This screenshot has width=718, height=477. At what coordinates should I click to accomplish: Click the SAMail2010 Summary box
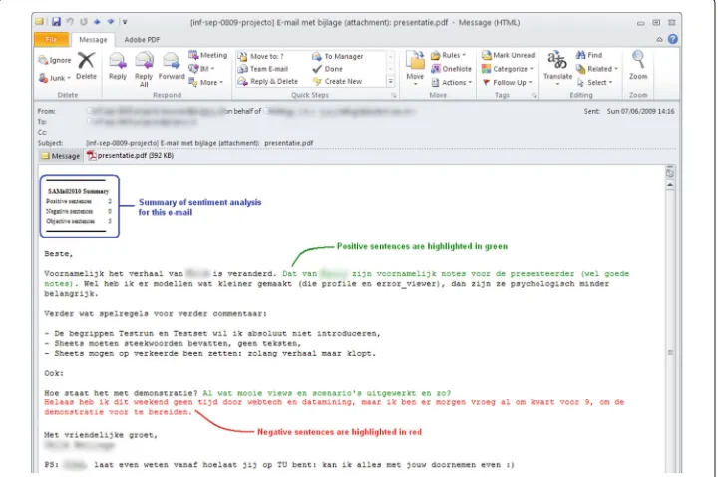79,206
